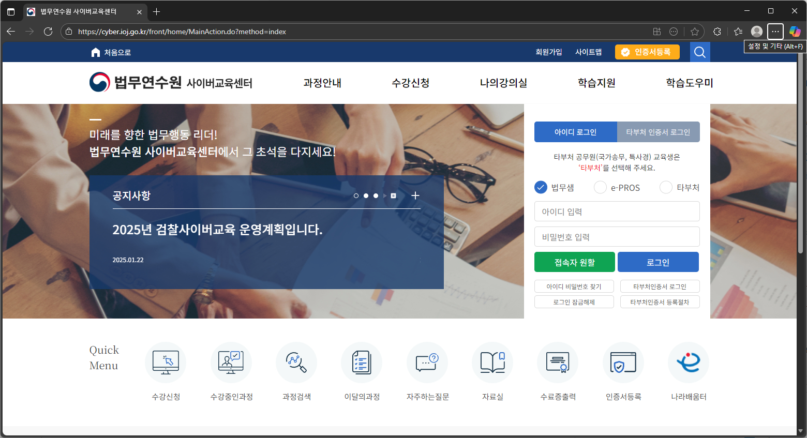Select the third carousel dot indicator
This screenshot has width=807, height=438.
pos(375,195)
